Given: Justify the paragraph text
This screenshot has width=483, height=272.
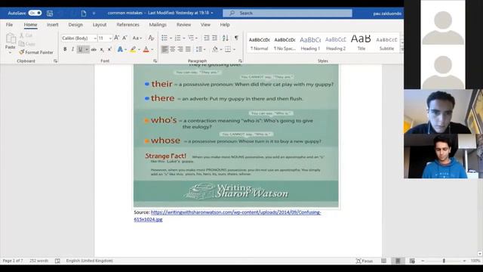Looking at the screenshot, I should pos(188,49).
